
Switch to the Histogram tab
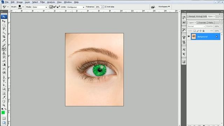point(199,16)
